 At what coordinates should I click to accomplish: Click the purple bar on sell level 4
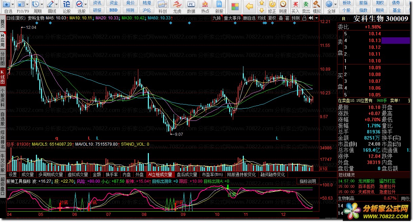(396, 40)
